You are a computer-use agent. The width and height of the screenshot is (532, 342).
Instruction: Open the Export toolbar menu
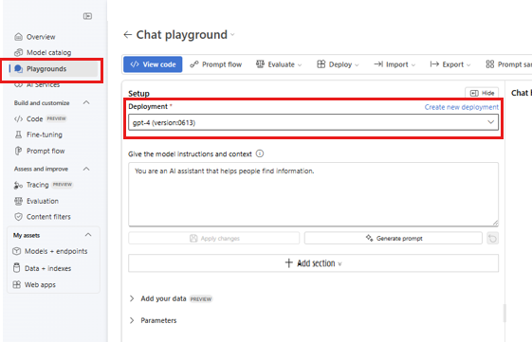450,64
